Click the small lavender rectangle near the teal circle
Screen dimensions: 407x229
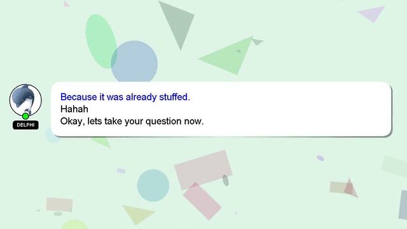tap(121, 171)
